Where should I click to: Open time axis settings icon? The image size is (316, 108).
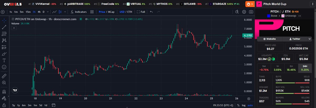[x=249, y=99]
